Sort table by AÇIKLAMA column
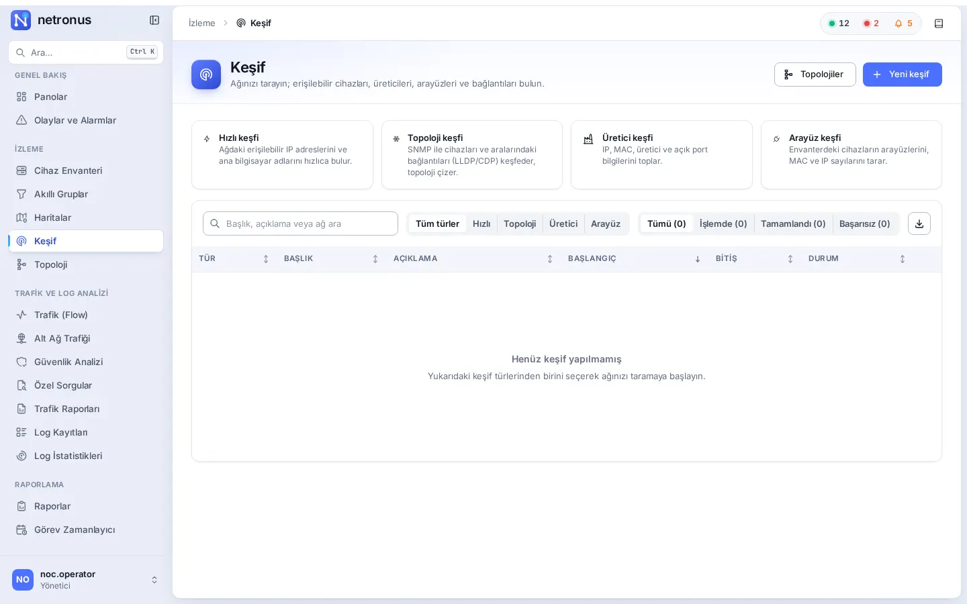The height and width of the screenshot is (604, 967). pos(473,259)
